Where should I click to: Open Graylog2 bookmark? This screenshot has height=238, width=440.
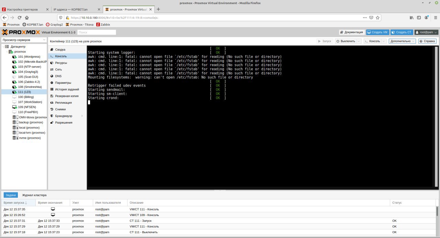click(54, 24)
